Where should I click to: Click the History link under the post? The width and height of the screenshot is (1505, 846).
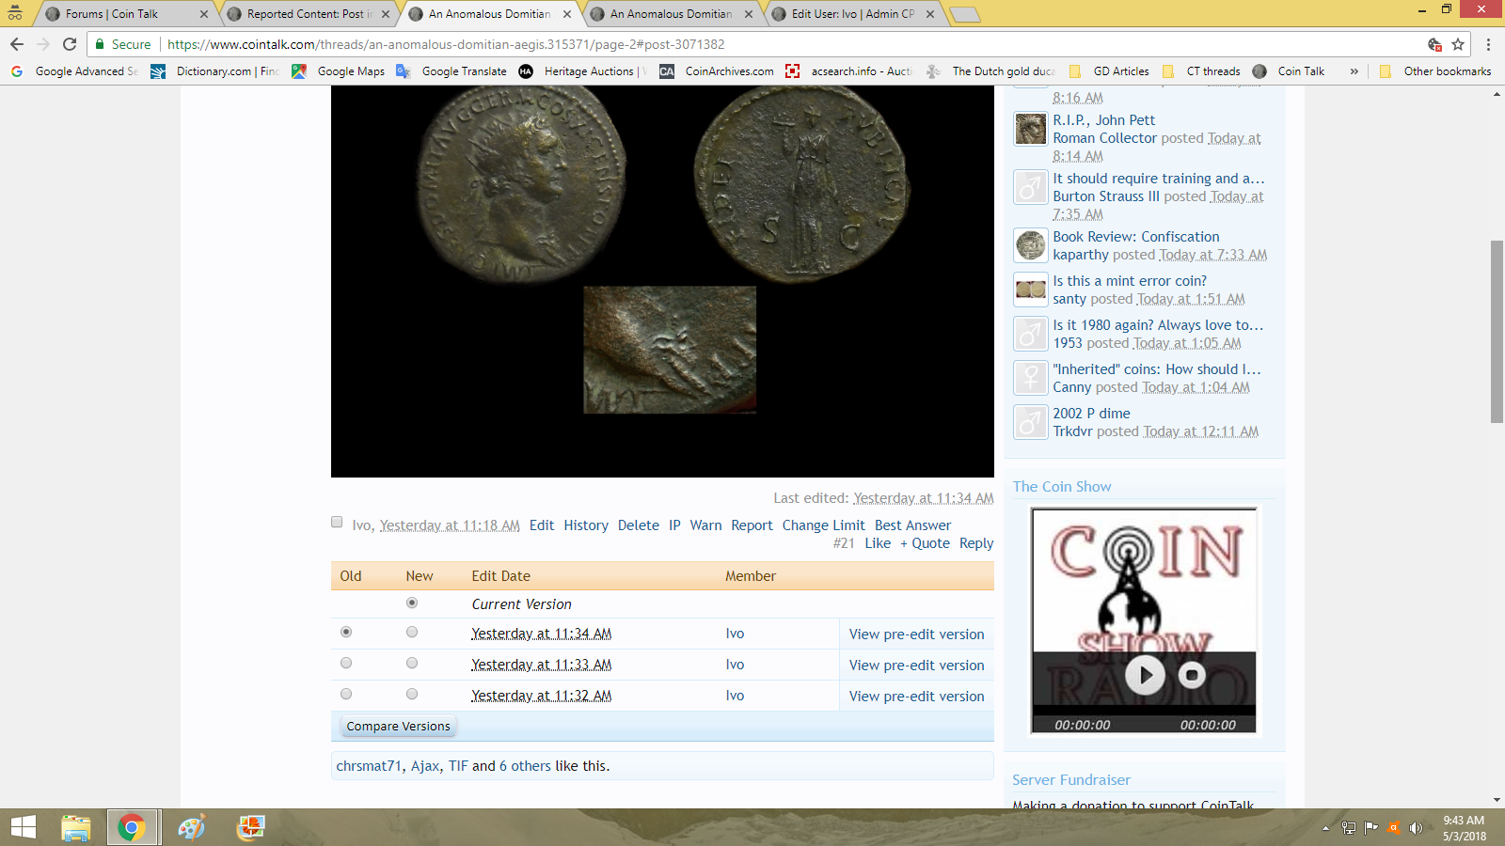pos(586,525)
